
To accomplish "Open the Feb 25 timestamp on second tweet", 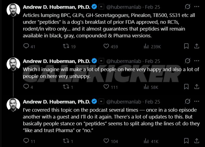I will [x=153, y=61].
